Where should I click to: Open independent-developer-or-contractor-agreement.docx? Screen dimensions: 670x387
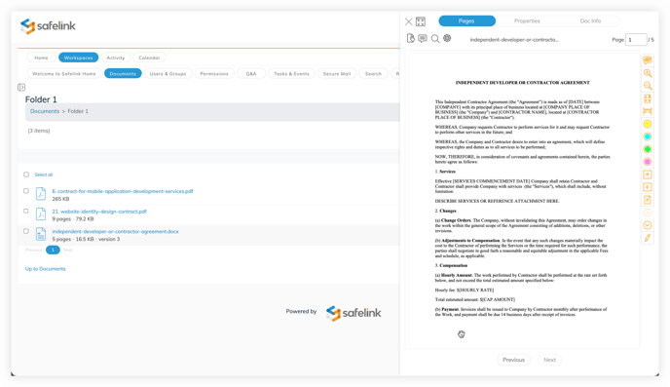click(115, 231)
